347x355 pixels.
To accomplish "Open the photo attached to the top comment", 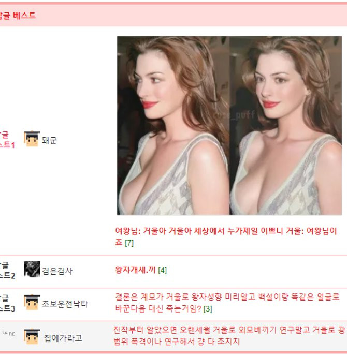I will pos(229,125).
